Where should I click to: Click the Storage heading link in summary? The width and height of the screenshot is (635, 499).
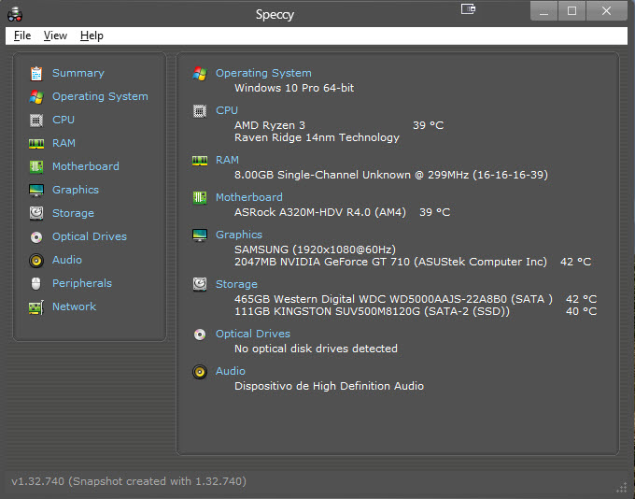[236, 285]
